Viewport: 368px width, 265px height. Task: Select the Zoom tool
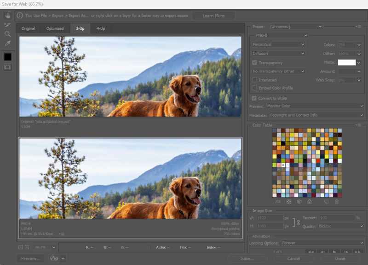tap(7, 34)
